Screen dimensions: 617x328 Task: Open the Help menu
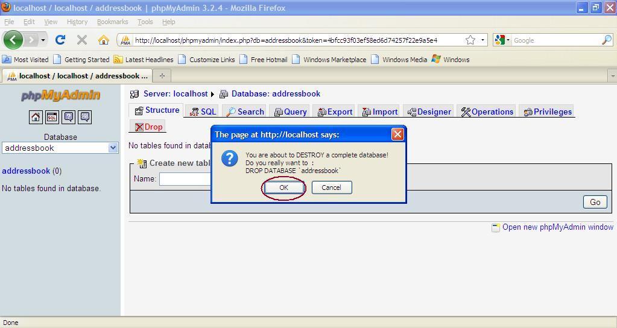pyautogui.click(x=168, y=22)
